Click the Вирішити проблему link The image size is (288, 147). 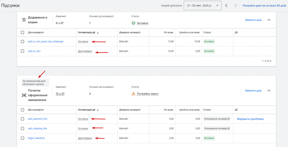[x=250, y=119]
